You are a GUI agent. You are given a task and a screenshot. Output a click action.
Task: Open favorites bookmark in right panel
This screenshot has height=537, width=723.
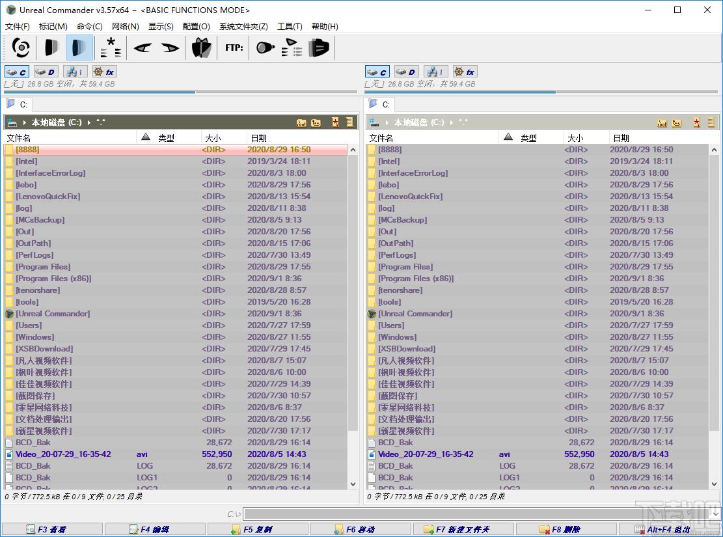tap(696, 122)
